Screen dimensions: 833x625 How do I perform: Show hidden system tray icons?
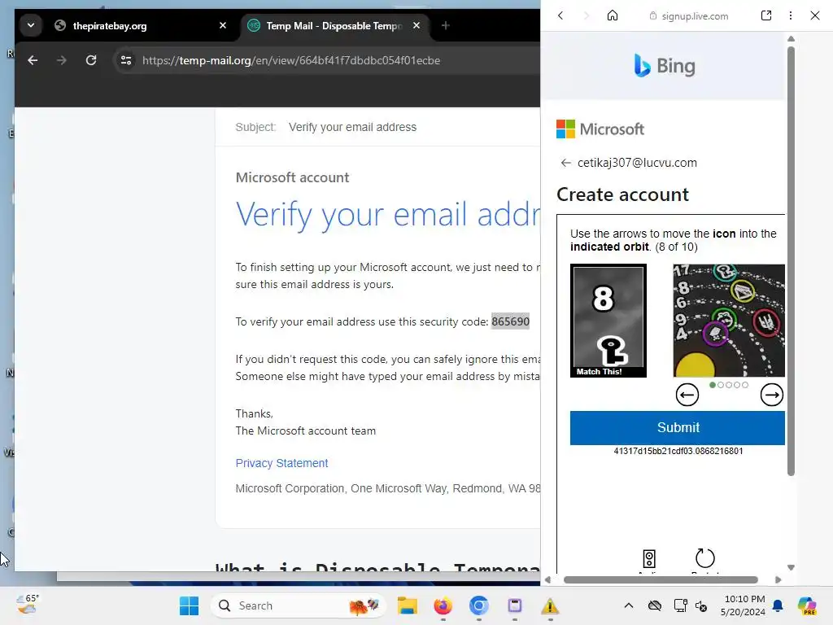click(629, 605)
